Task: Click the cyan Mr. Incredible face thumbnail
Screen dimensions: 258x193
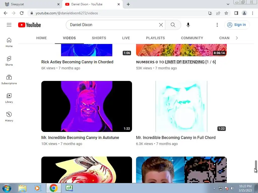Action: [x=181, y=106]
